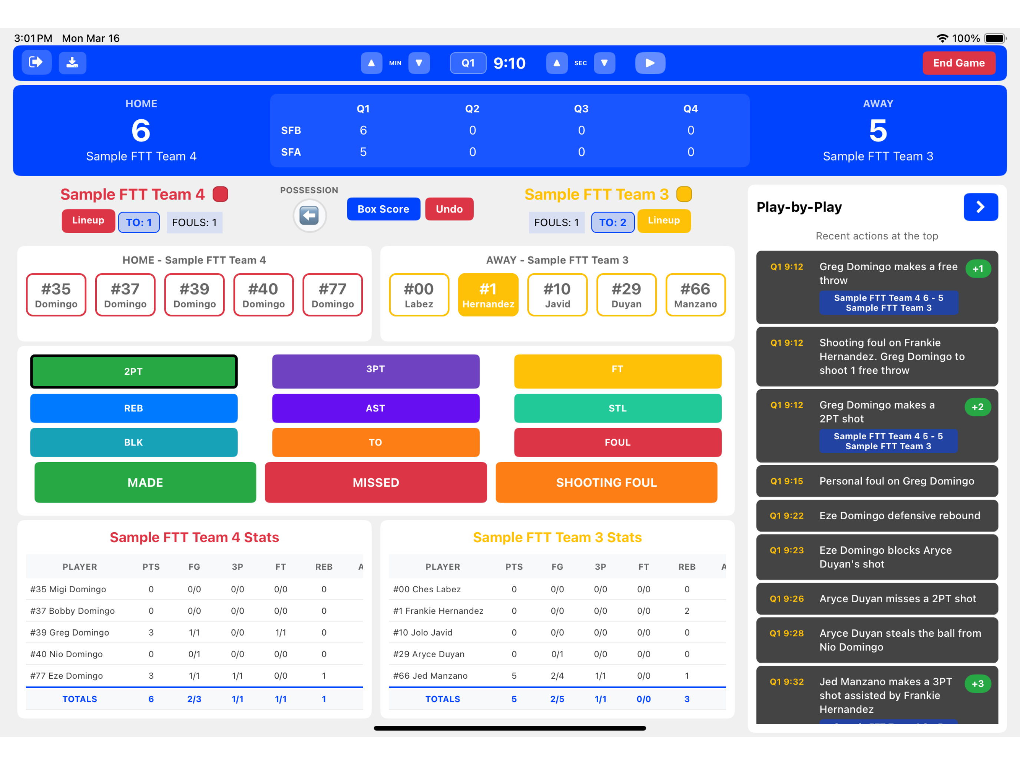
Task: Tap the download/export icon
Action: pyautogui.click(x=72, y=63)
